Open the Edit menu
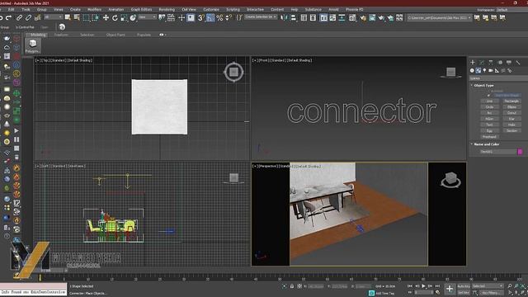This screenshot has width=528, height=297. [11, 9]
